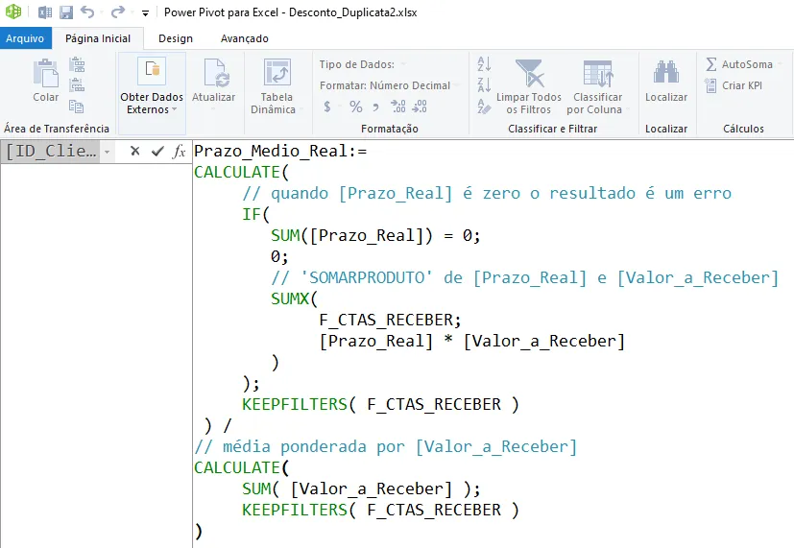
Task: Switch to the Design tab
Action: tap(176, 38)
